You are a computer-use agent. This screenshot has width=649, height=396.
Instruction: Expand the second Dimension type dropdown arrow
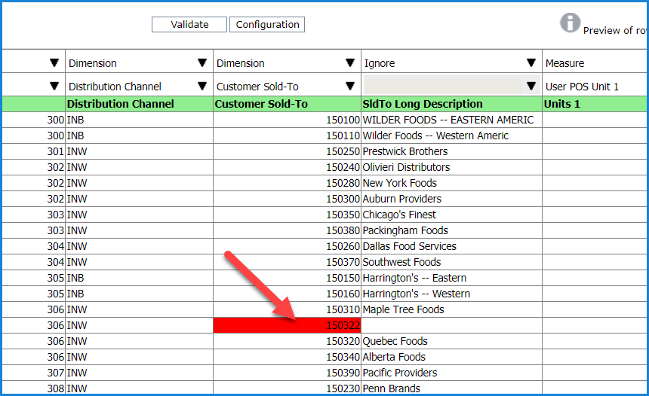pyautogui.click(x=350, y=63)
